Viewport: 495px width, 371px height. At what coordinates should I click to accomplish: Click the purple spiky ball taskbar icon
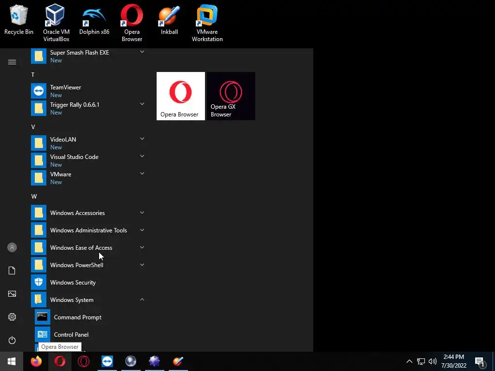(154, 361)
